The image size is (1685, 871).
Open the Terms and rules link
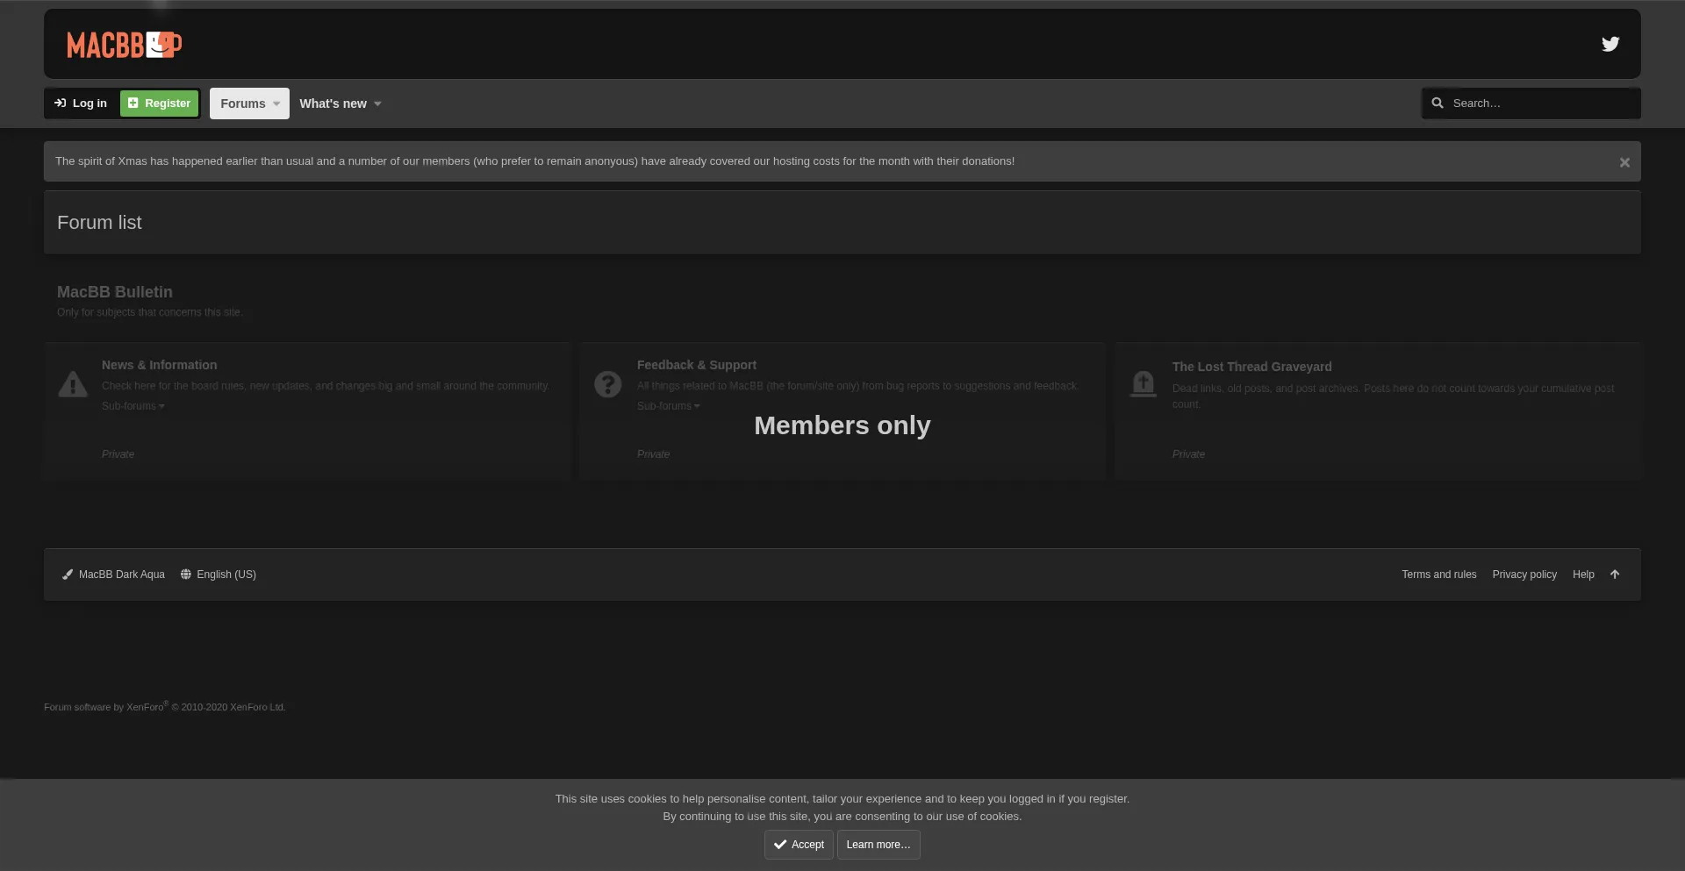click(1438, 575)
